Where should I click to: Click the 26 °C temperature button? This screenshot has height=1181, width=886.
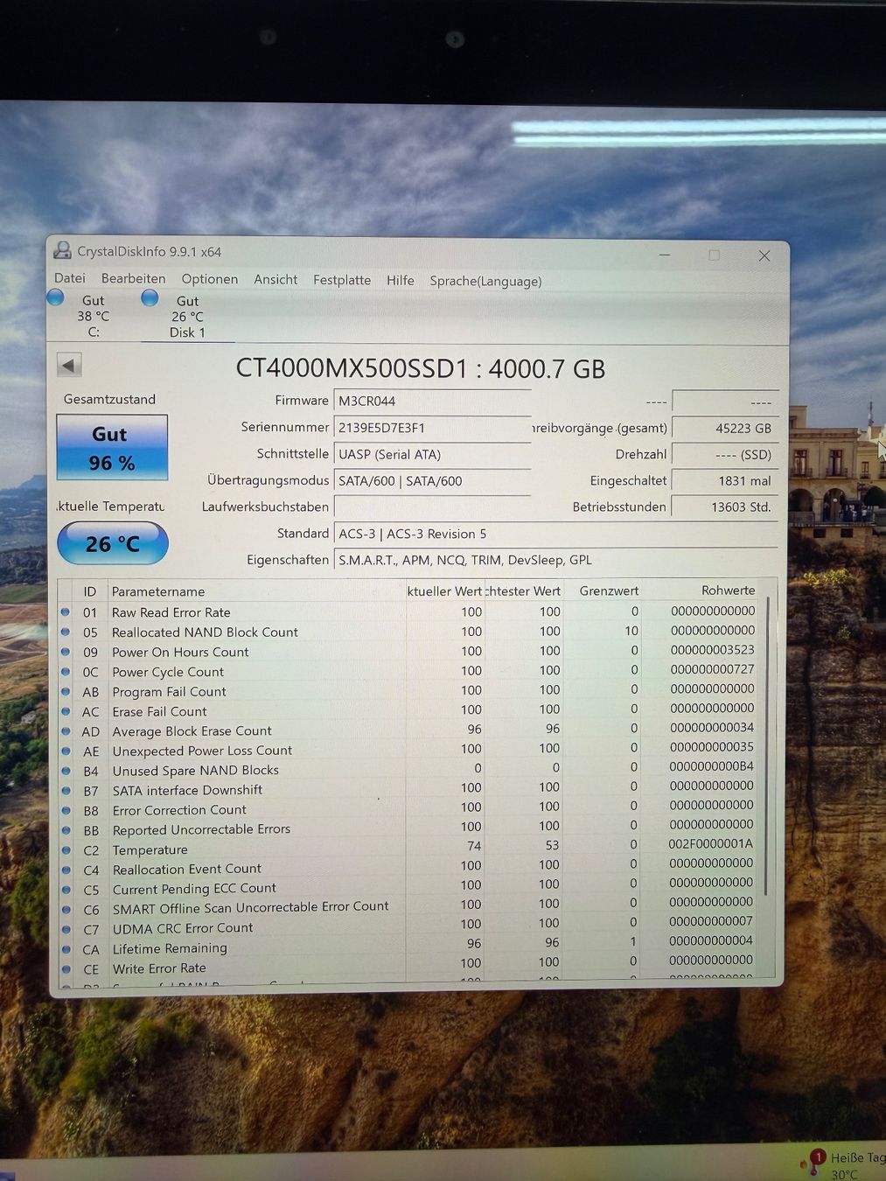pos(113,543)
